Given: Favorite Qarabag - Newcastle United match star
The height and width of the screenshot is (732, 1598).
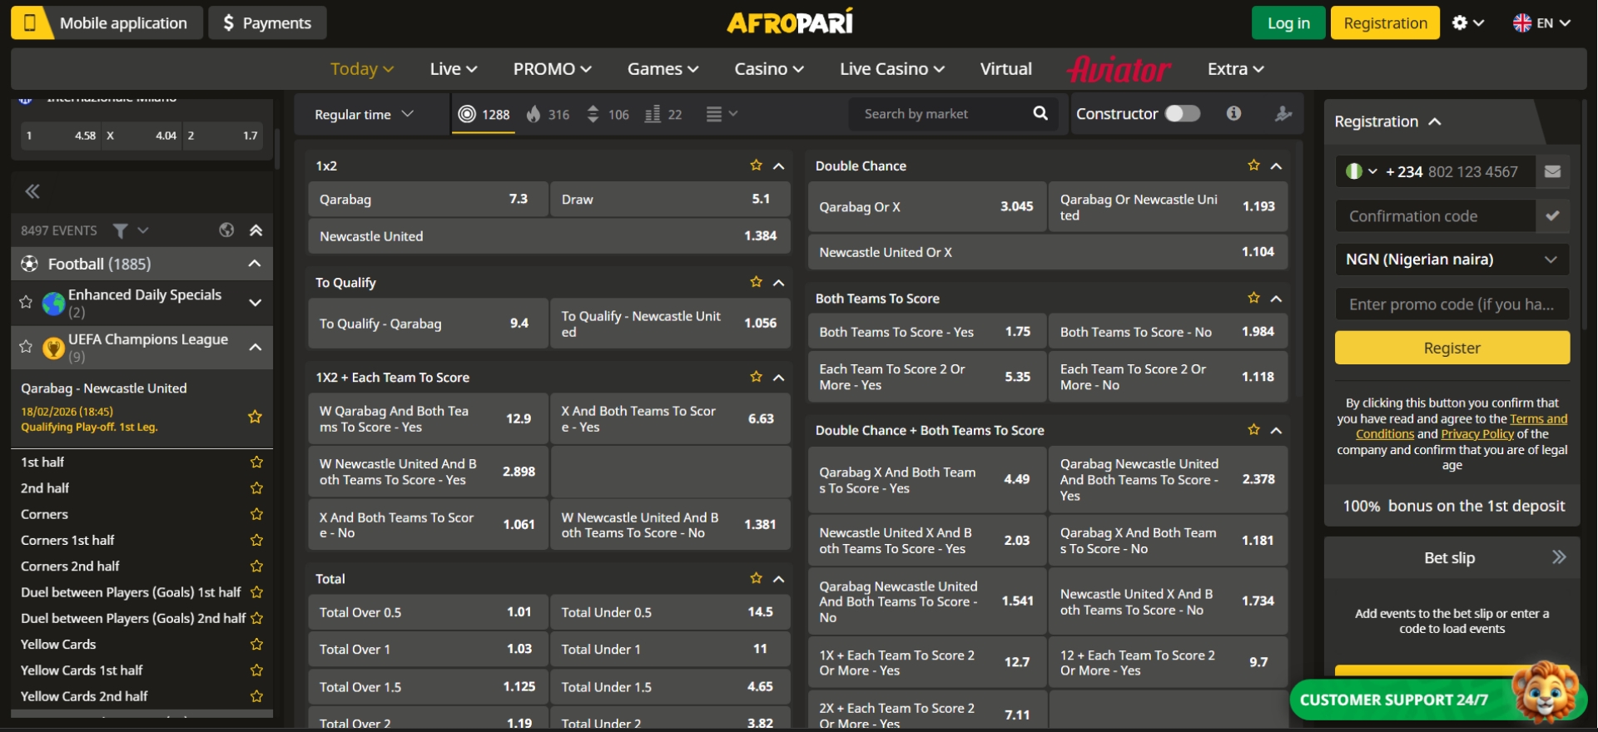Looking at the screenshot, I should click(255, 417).
